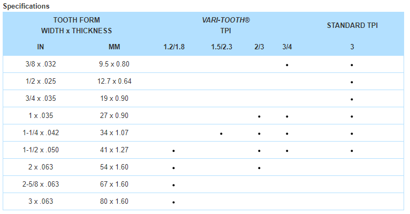Viewport: 410px width, 214px height.
Task: Select the 2-5/8 x .063 size cell
Action: [x=41, y=184]
